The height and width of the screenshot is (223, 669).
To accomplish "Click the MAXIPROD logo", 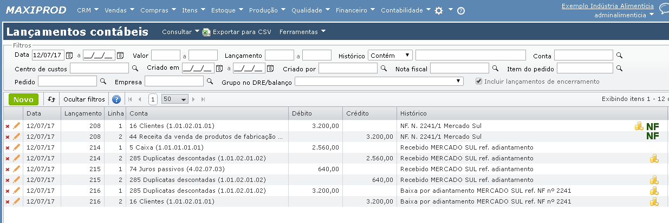I will 36,10.
